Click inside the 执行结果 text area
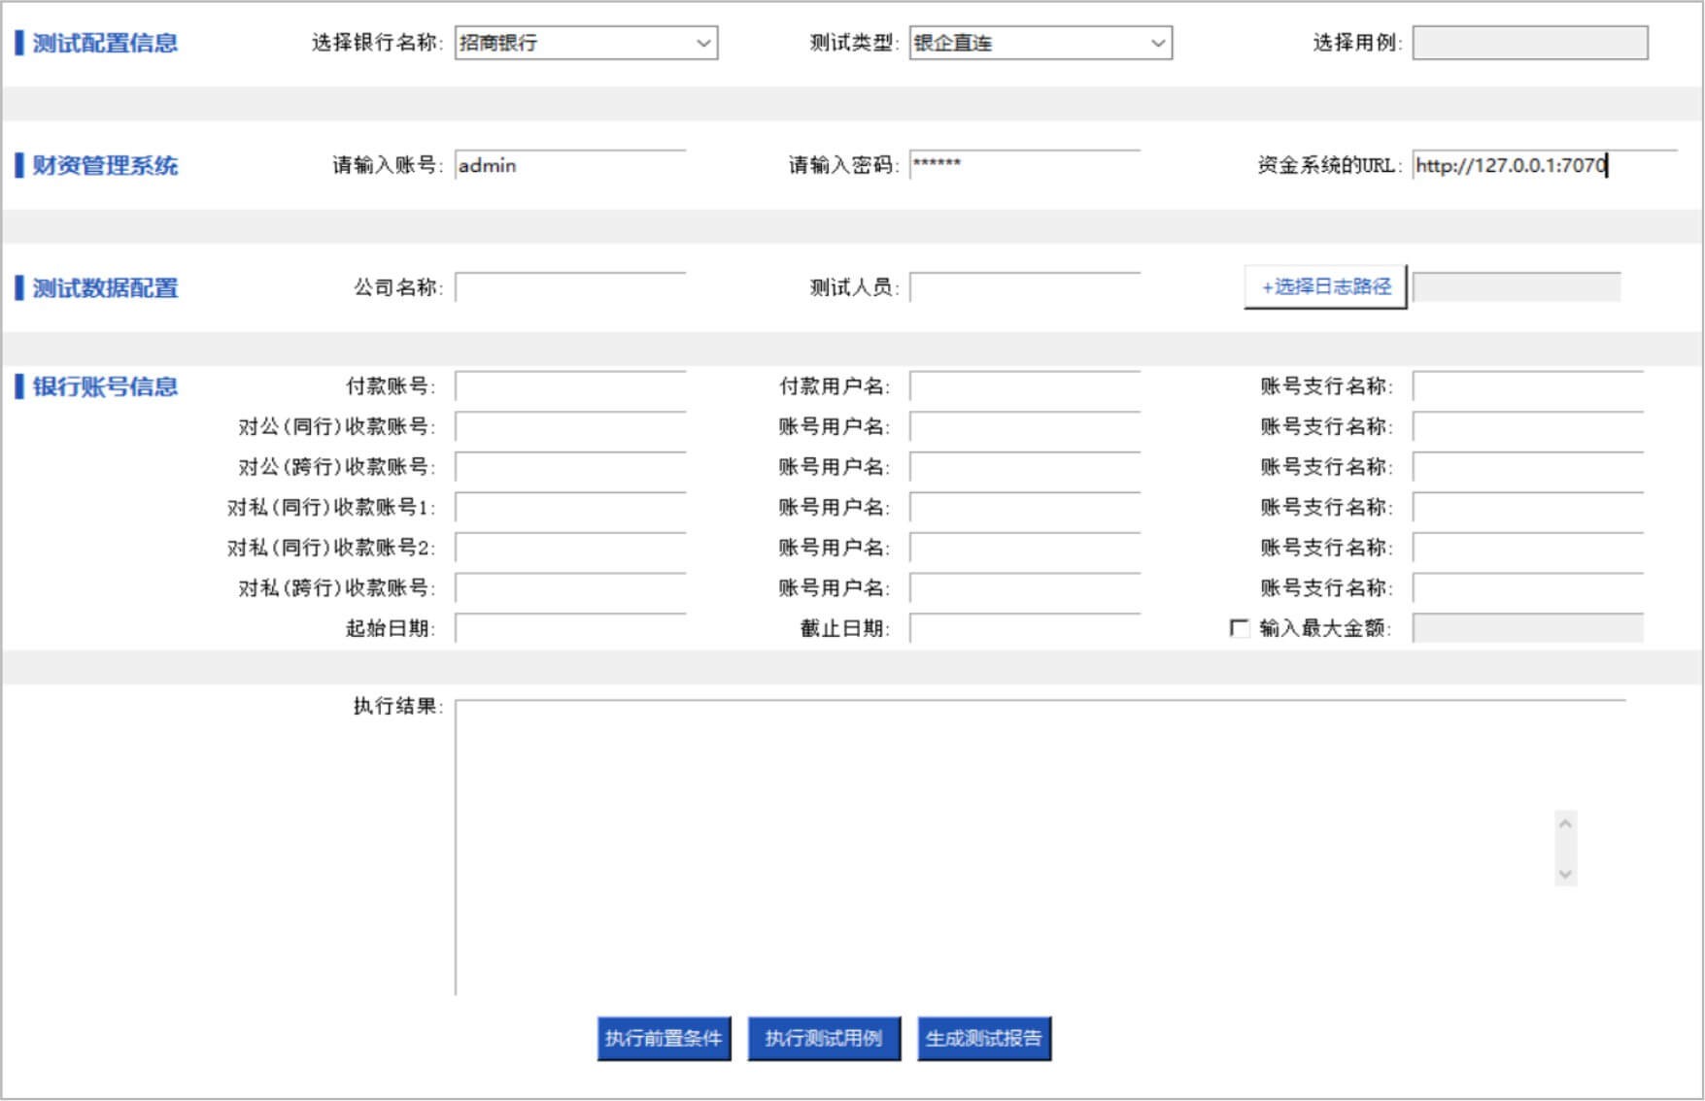Image resolution: width=1705 pixels, height=1101 pixels. pos(1001,845)
